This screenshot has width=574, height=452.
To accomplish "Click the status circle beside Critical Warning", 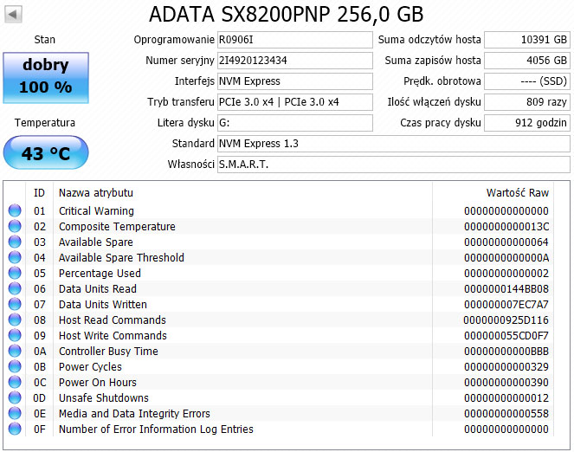I will click(x=15, y=210).
